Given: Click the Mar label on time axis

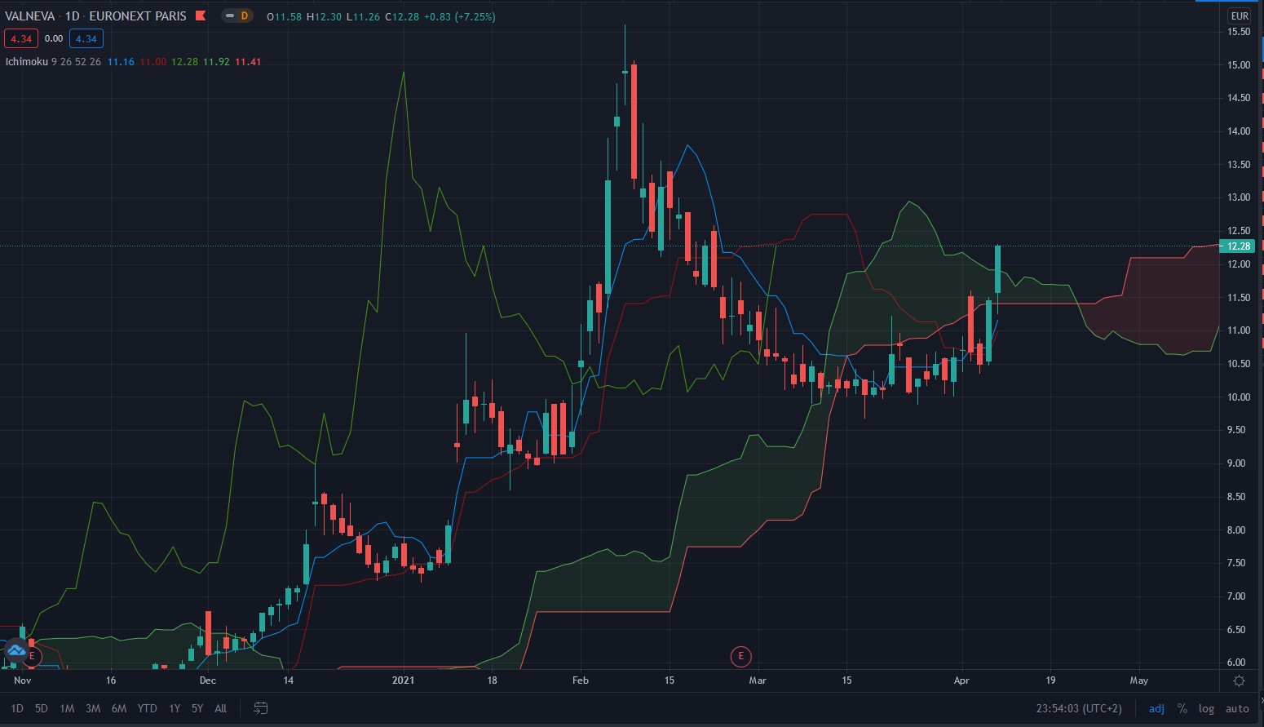Looking at the screenshot, I should [x=758, y=680].
